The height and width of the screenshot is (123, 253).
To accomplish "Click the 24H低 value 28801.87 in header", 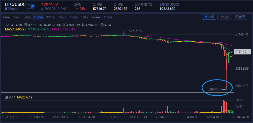I will [x=121, y=9].
